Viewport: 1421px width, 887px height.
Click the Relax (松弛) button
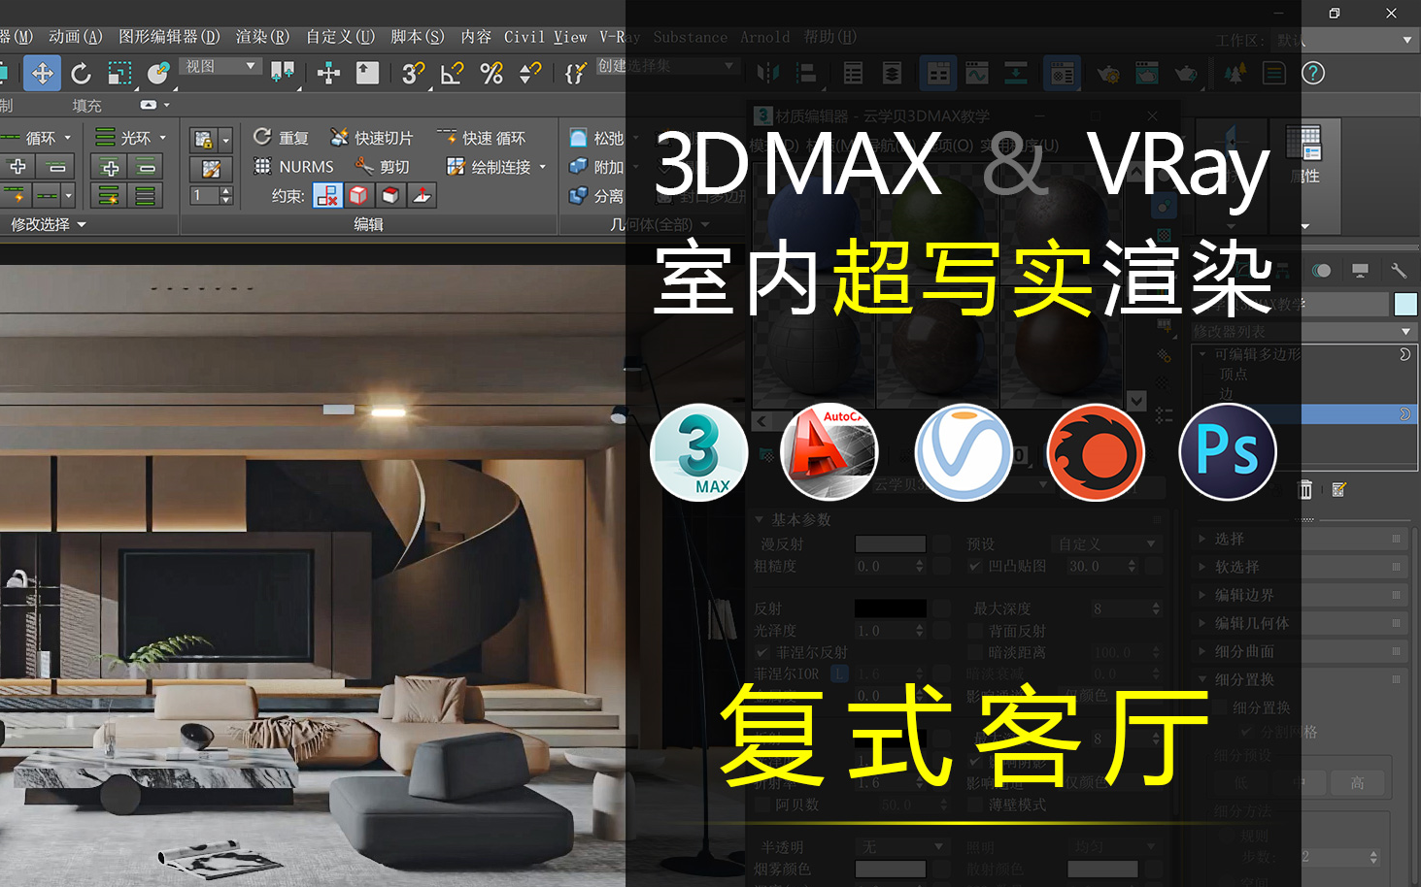(596, 138)
